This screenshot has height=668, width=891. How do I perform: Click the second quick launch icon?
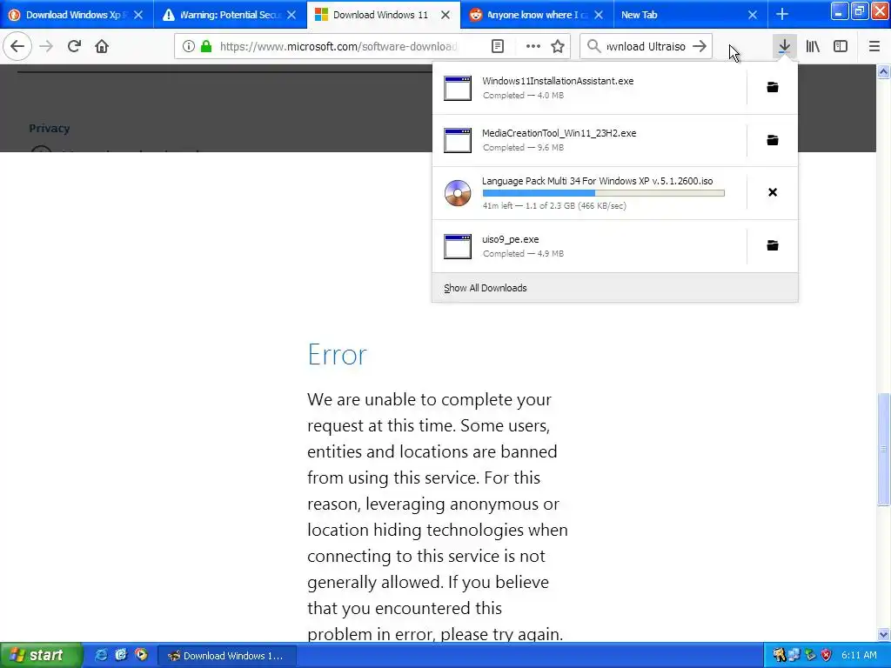click(x=121, y=655)
